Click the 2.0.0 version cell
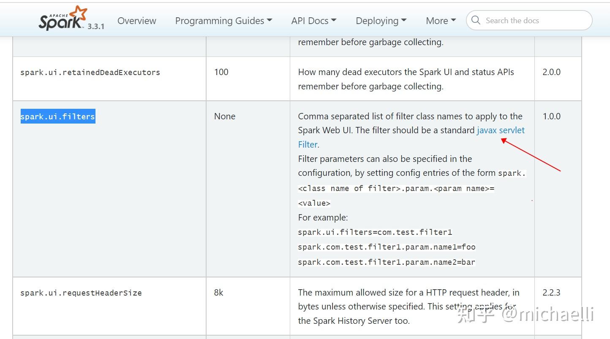Viewport: 610px width, 339px height. point(551,72)
